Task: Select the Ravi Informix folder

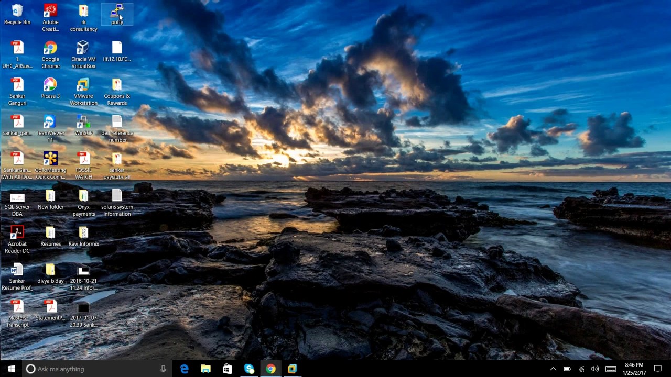Action: click(x=83, y=237)
